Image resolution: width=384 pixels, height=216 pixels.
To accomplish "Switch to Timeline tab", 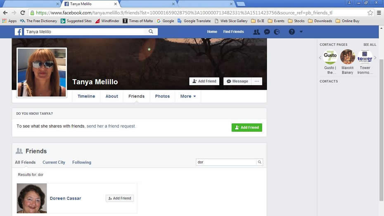I will (x=86, y=96).
